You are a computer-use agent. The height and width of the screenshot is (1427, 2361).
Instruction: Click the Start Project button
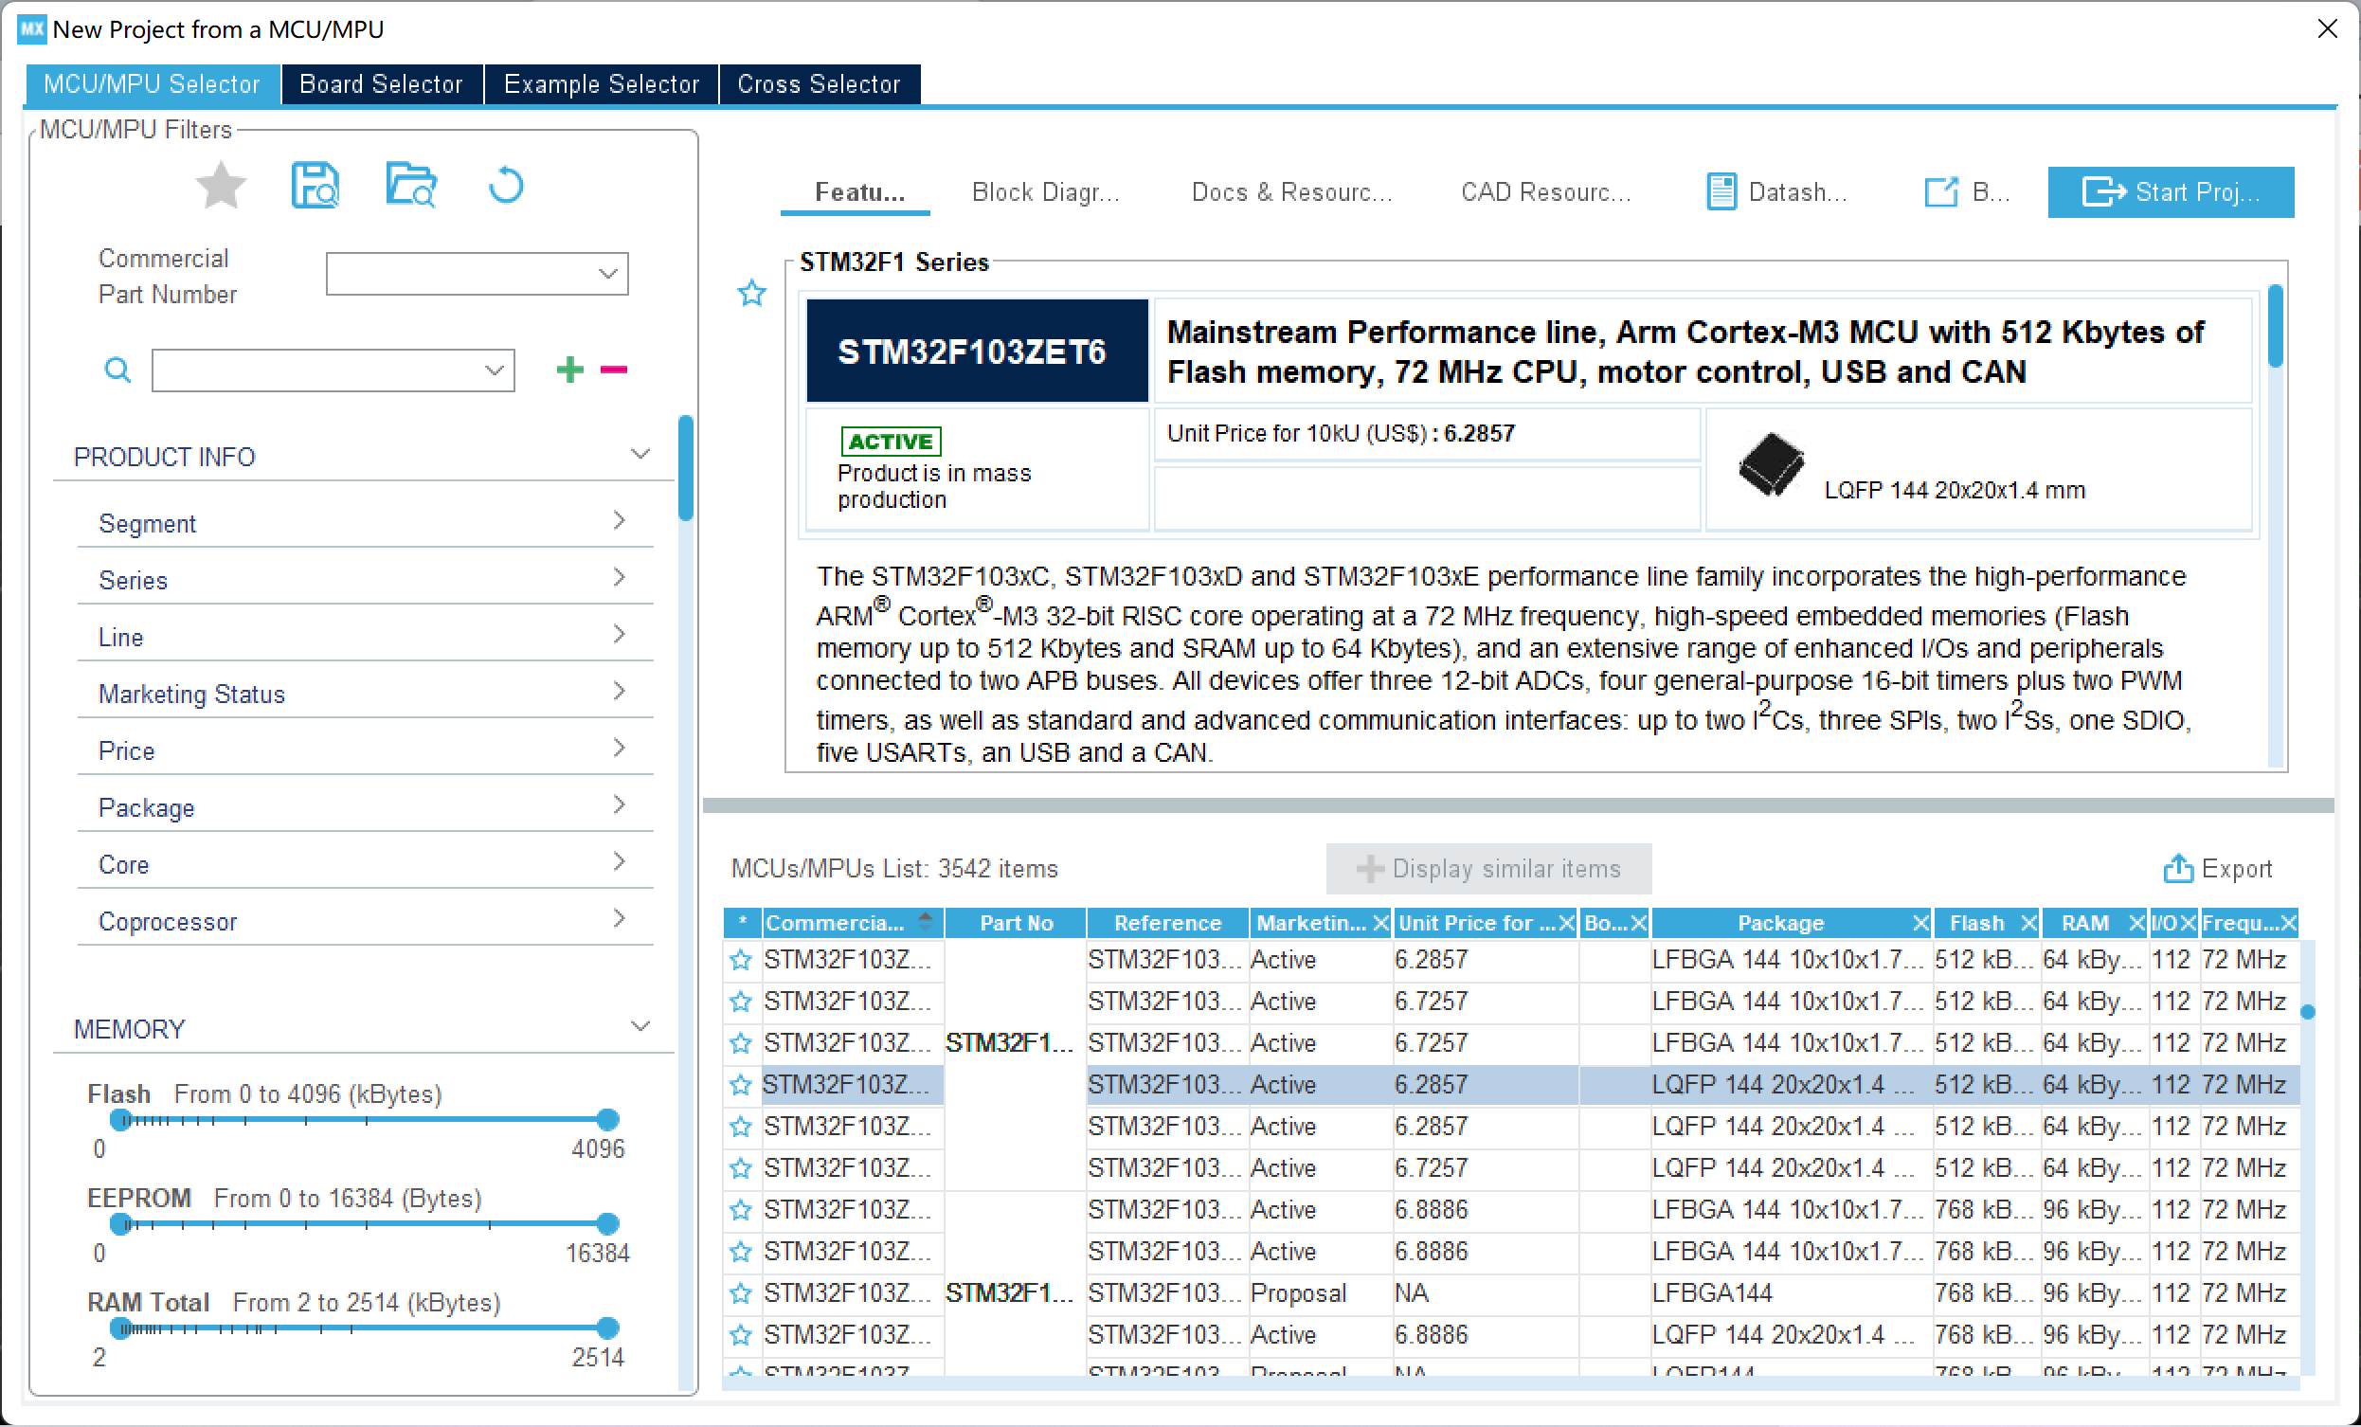[2171, 191]
